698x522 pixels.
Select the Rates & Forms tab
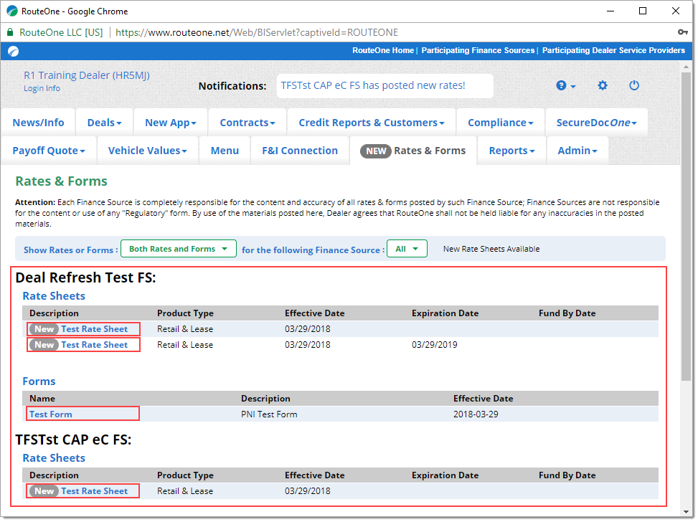pyautogui.click(x=413, y=151)
